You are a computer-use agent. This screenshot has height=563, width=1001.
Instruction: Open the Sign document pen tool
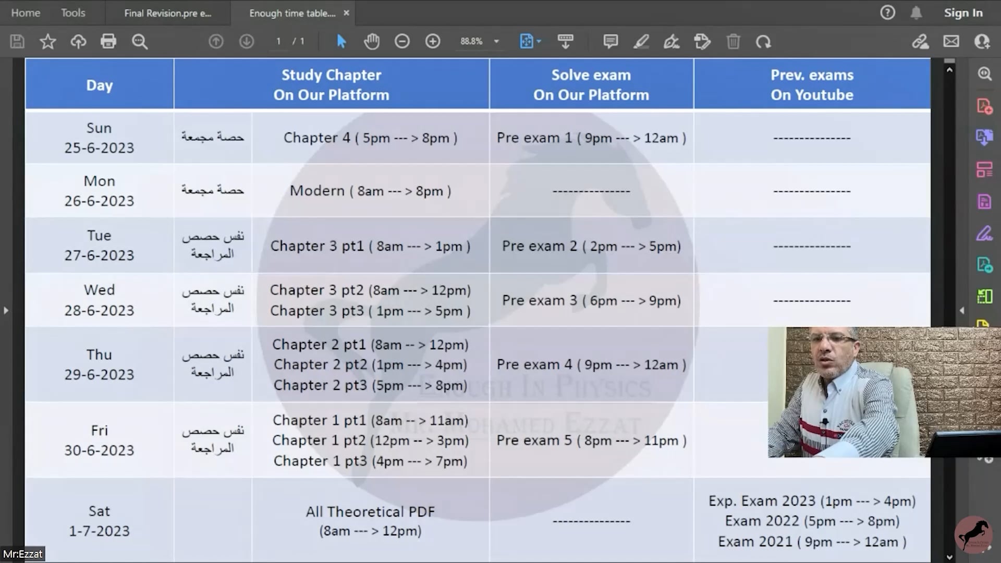click(x=672, y=41)
